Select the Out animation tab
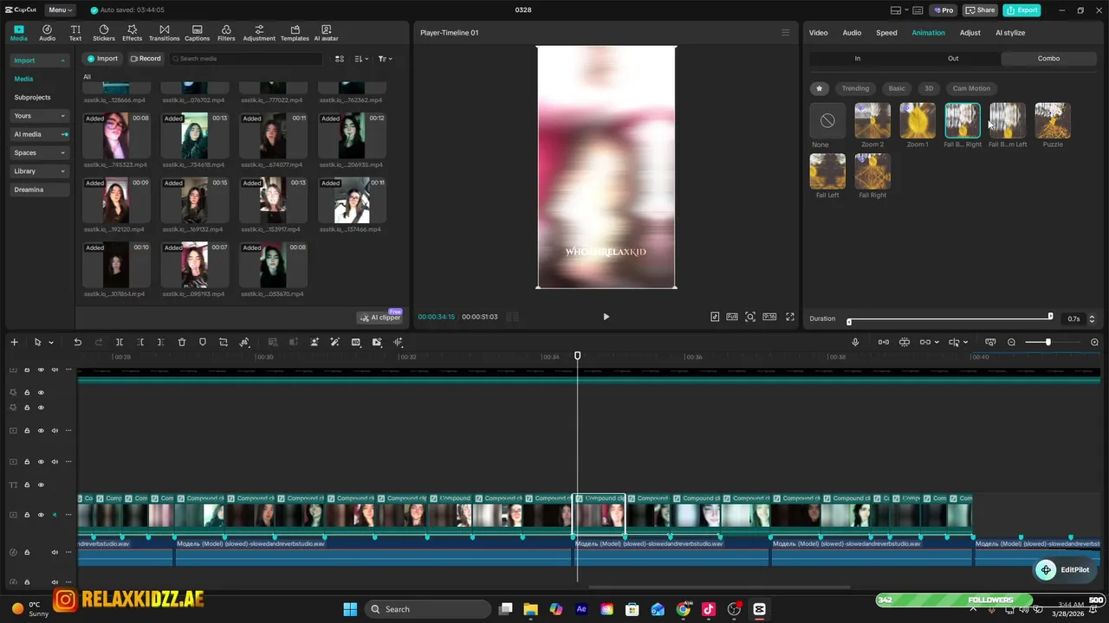The image size is (1109, 623). (953, 59)
